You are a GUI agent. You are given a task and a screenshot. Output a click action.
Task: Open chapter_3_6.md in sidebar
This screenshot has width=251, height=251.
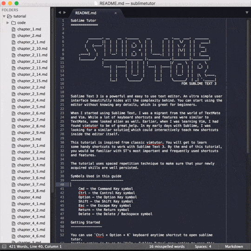click(x=31, y=178)
